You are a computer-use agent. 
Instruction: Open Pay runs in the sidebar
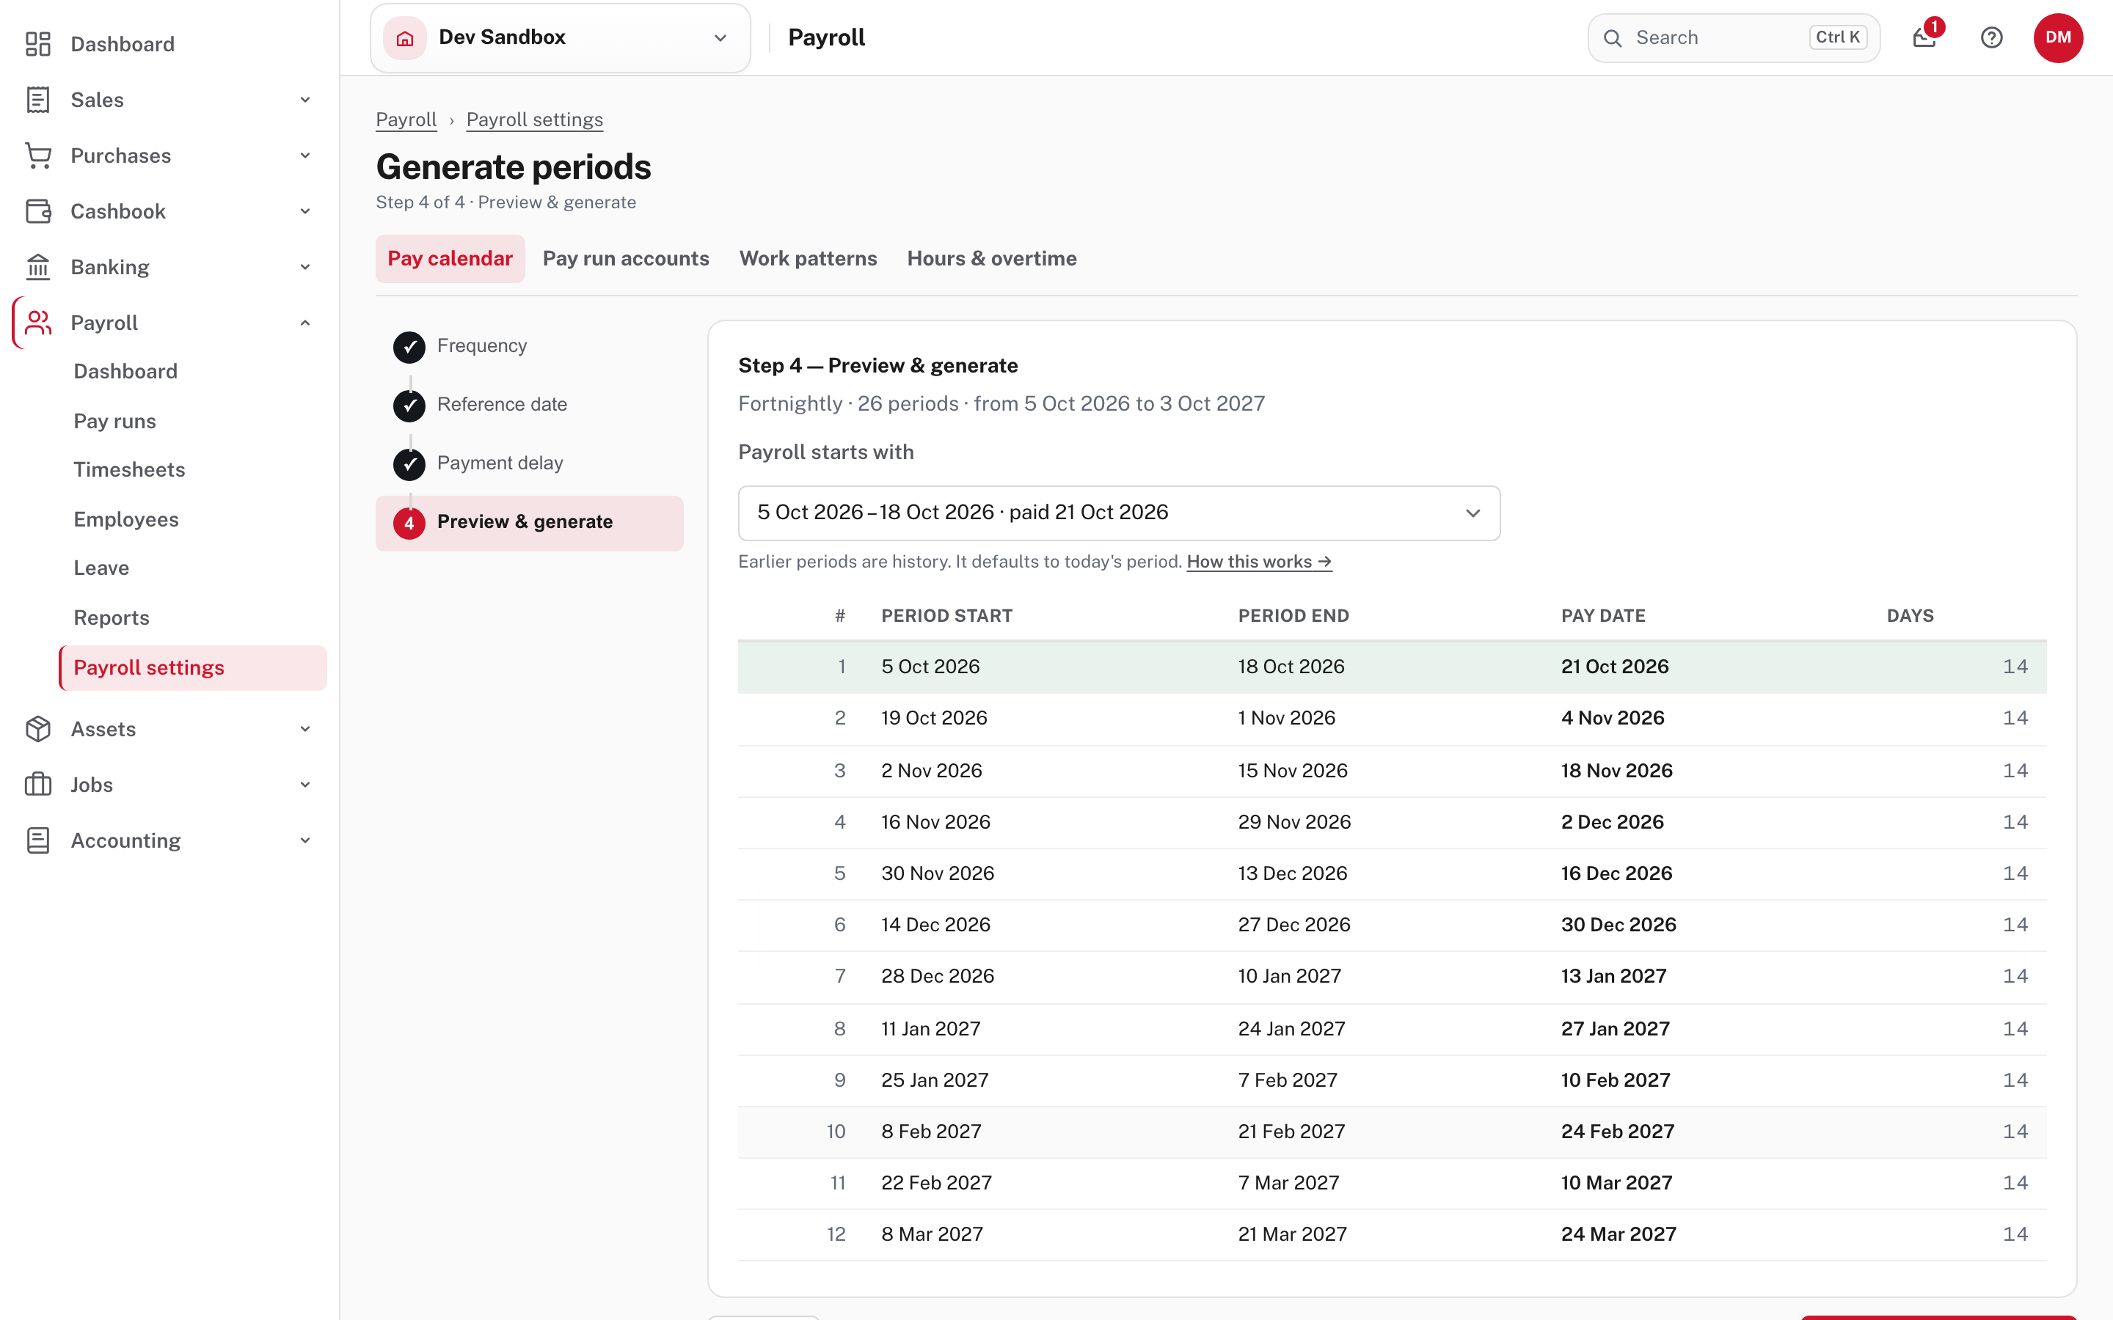click(114, 421)
